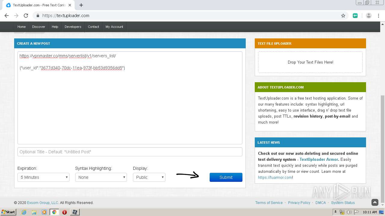Expand the Expiration 5 Minutes dropdown

pyautogui.click(x=43, y=177)
